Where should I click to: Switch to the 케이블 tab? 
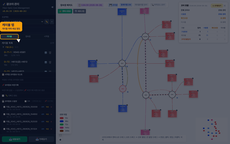9,36
